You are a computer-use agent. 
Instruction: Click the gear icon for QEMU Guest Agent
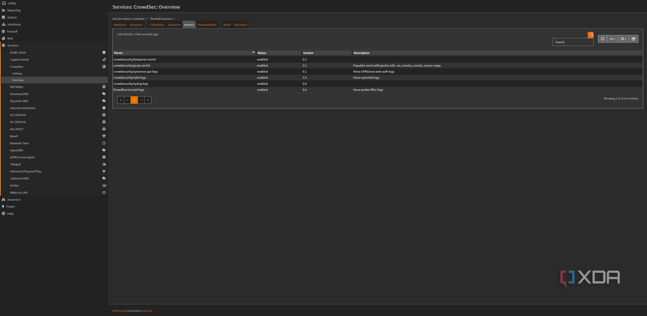pyautogui.click(x=104, y=157)
